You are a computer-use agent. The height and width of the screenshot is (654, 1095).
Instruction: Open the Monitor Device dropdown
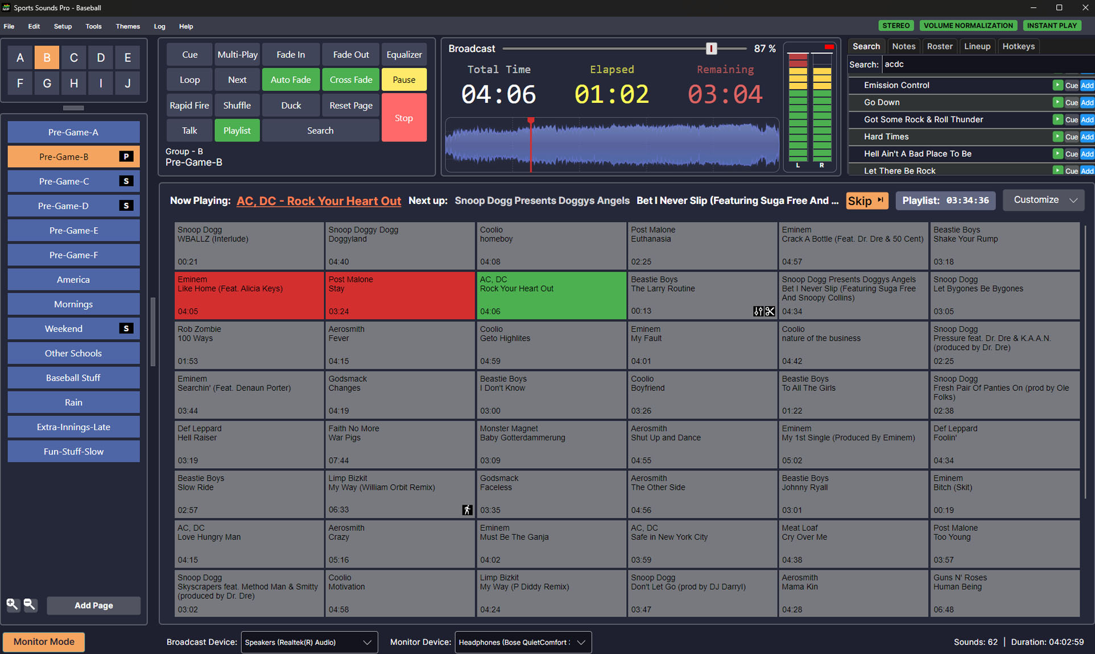[522, 642]
